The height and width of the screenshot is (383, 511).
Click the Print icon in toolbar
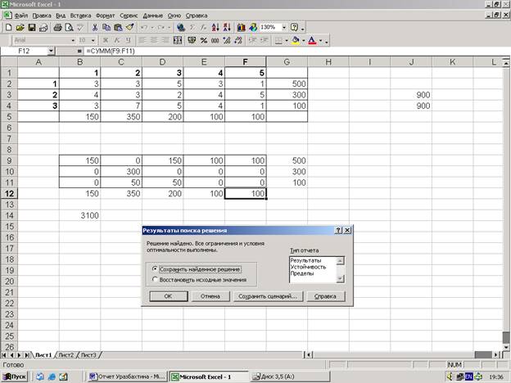pyautogui.click(x=57, y=27)
